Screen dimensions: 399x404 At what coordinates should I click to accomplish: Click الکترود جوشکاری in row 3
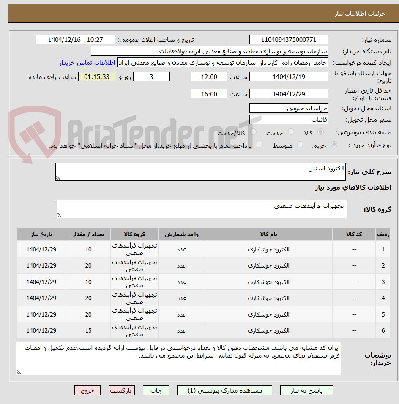(x=268, y=282)
